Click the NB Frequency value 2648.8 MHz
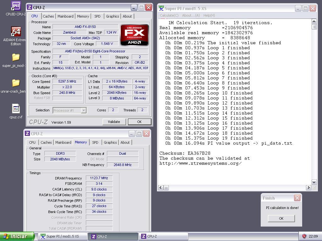This screenshot has height=241, width=322. 123,165
